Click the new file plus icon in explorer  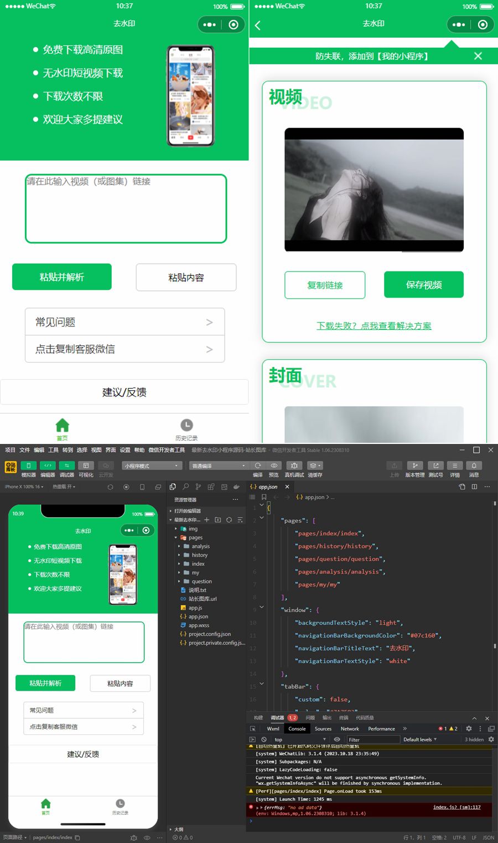(206, 520)
